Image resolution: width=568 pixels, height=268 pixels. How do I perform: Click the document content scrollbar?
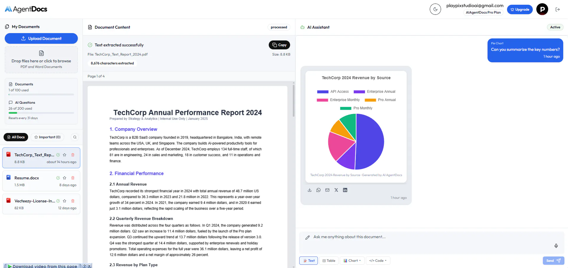click(294, 100)
